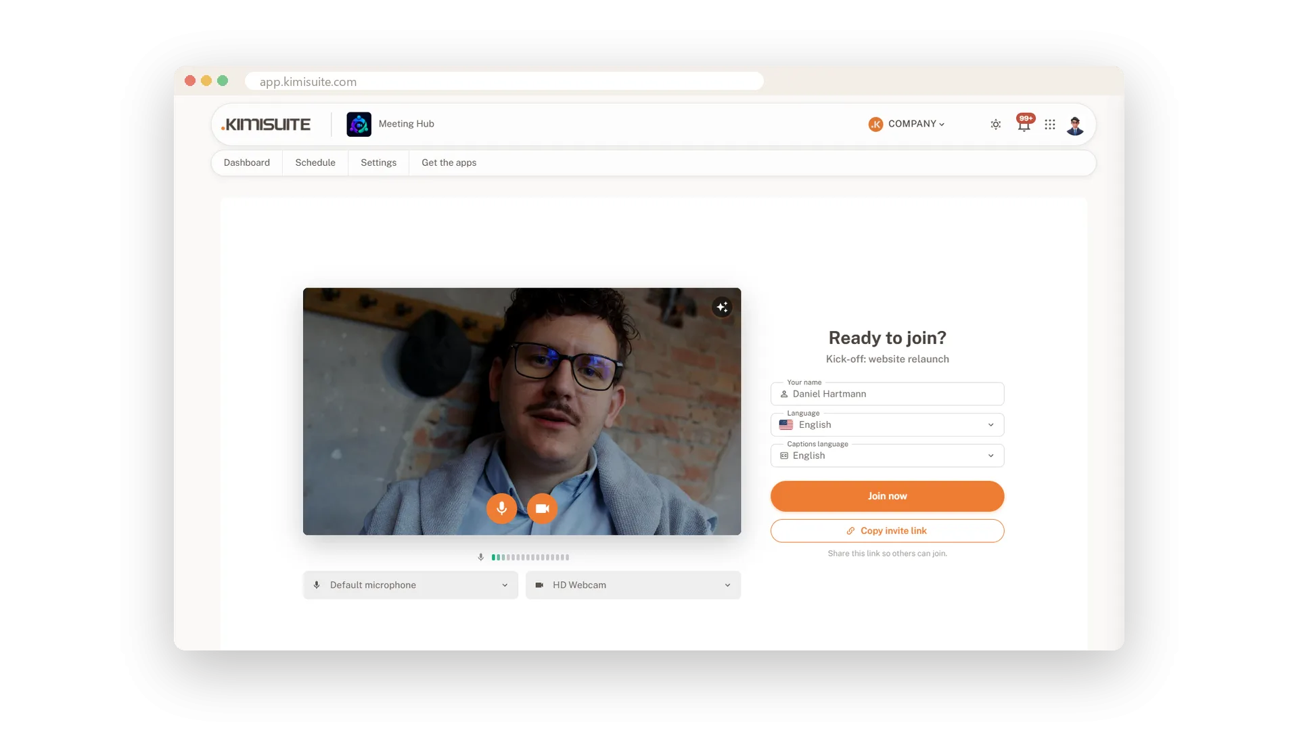1299x731 pixels.
Task: Go to the Dashboard tab
Action: coord(247,162)
